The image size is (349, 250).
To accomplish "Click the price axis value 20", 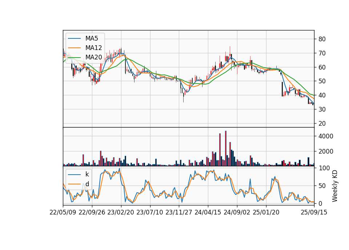I will (322, 124).
